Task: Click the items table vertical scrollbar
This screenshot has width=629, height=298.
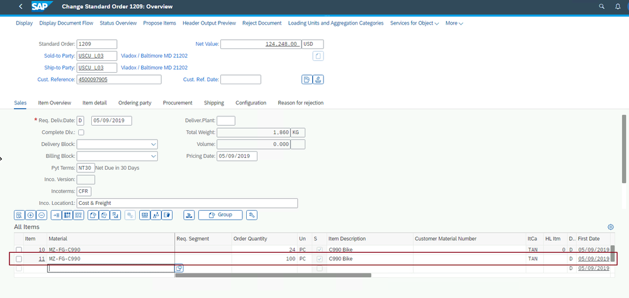Action: 613,254
